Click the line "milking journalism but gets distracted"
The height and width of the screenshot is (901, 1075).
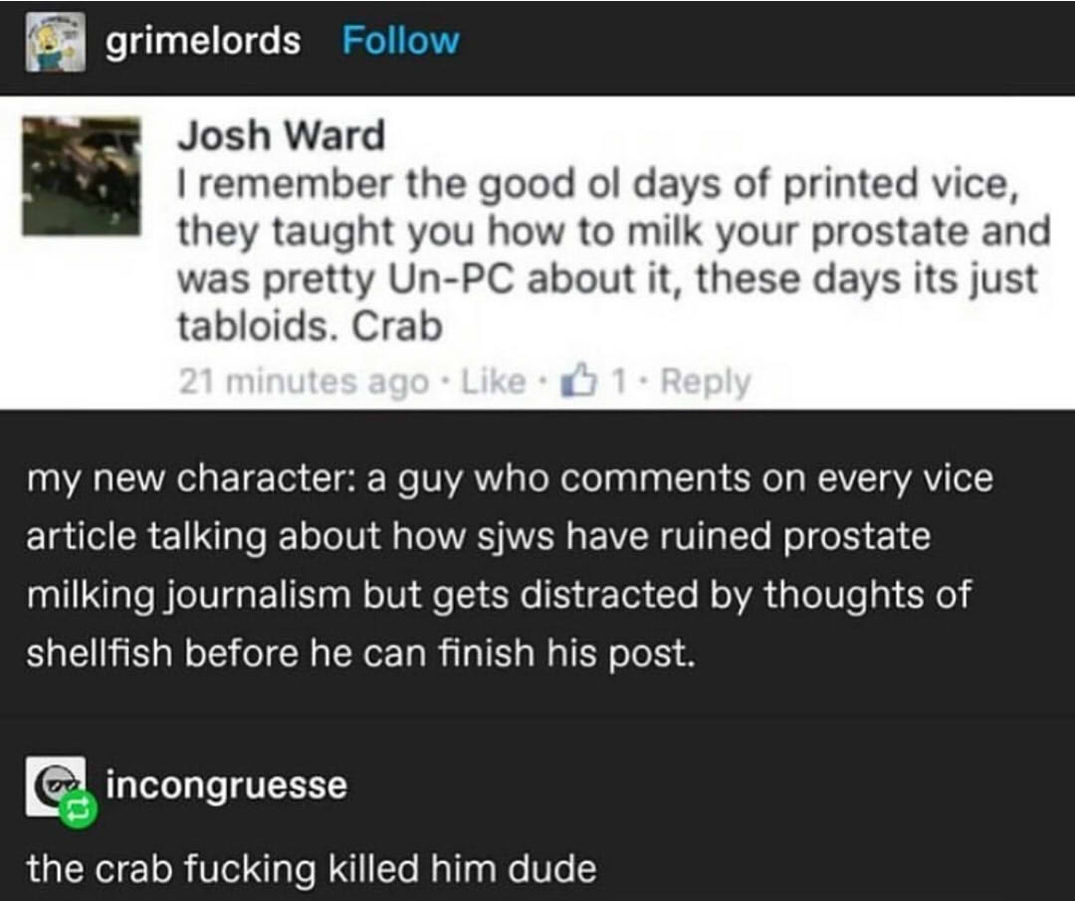pos(500,595)
